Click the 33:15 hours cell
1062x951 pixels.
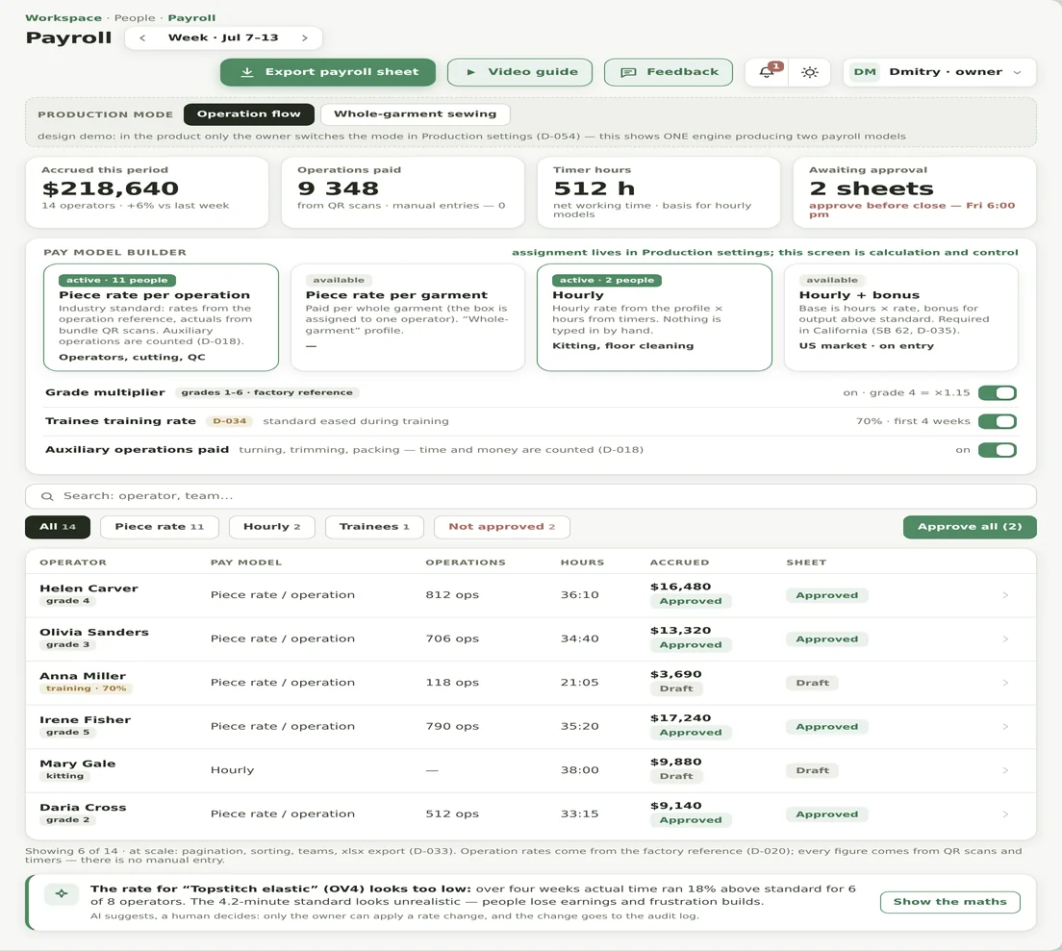[579, 814]
